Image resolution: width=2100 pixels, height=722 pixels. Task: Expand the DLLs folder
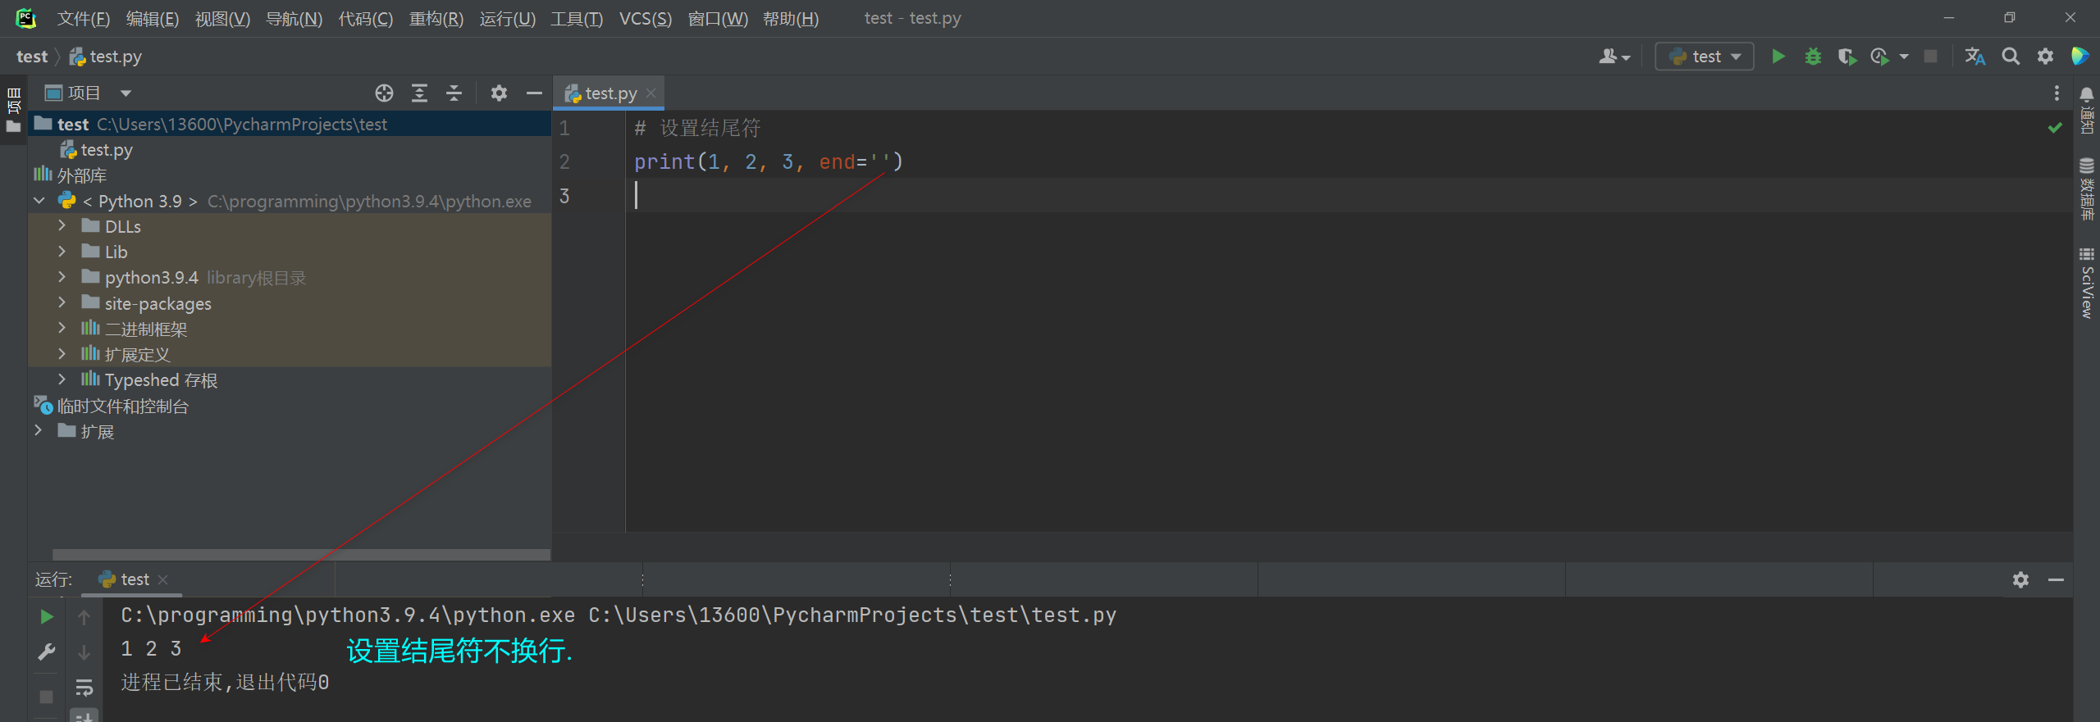click(x=62, y=226)
